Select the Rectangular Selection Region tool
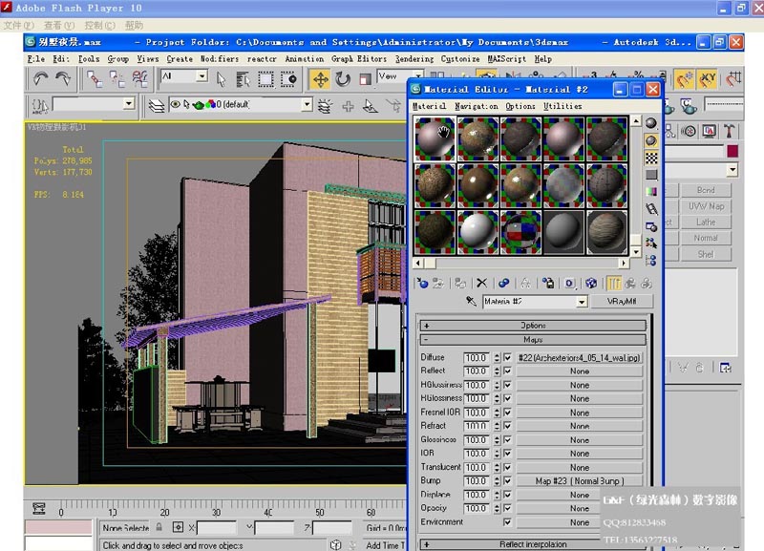The height and width of the screenshot is (551, 764). click(x=265, y=79)
